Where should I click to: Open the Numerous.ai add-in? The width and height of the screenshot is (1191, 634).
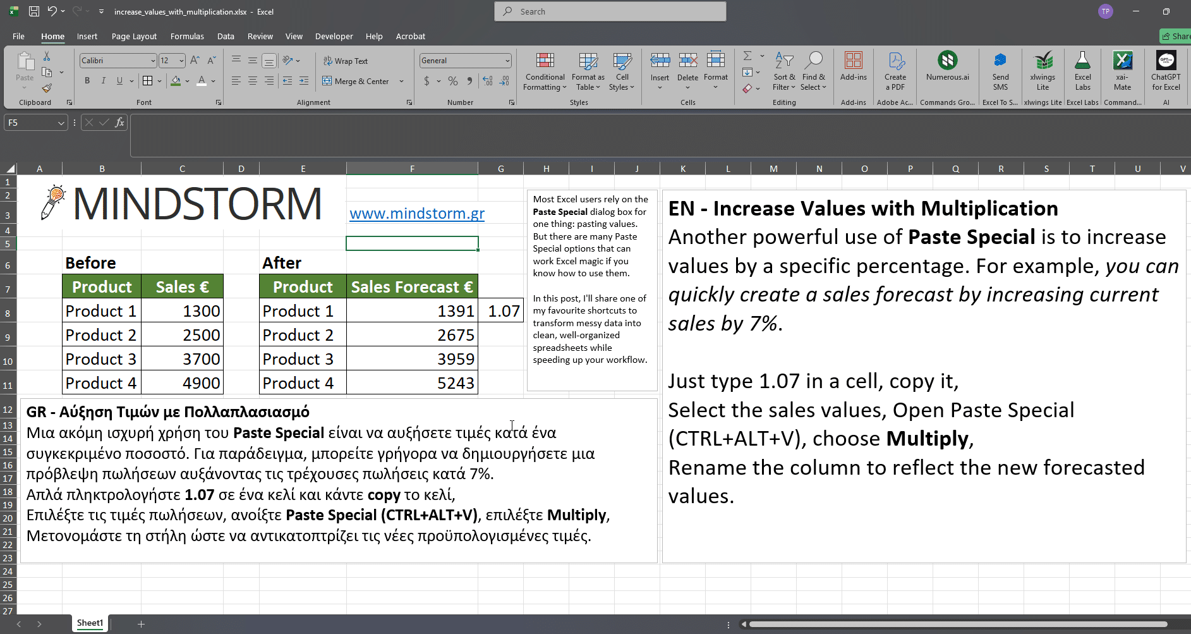(947, 66)
